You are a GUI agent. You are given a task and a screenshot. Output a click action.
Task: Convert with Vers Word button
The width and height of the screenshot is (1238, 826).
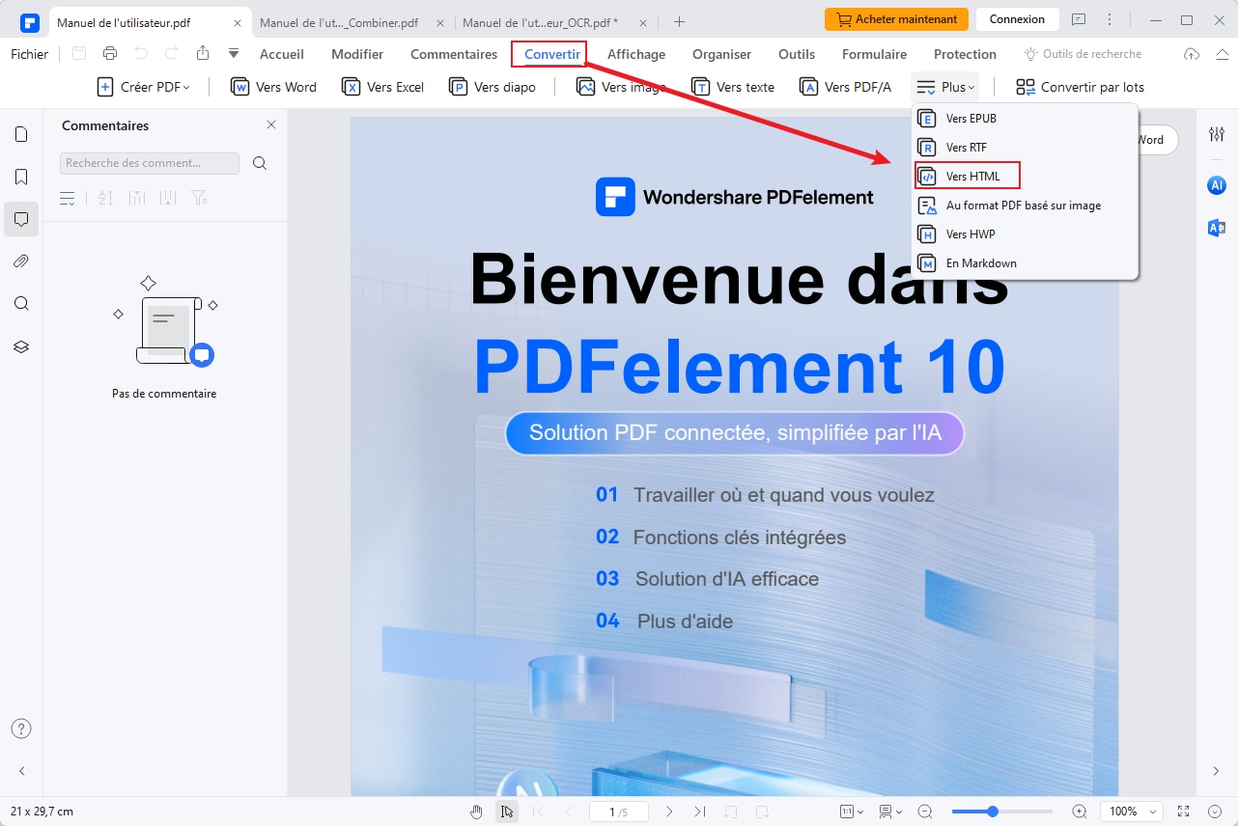tap(275, 87)
